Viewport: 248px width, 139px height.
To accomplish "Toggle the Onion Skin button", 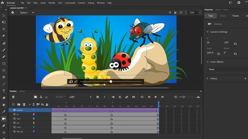I will tap(113, 97).
